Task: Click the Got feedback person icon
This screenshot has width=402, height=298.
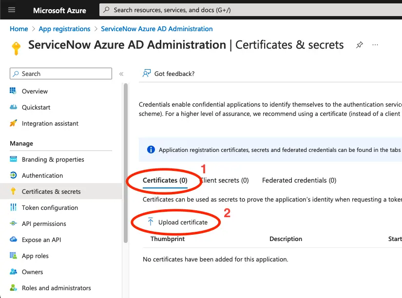Action: click(146, 74)
